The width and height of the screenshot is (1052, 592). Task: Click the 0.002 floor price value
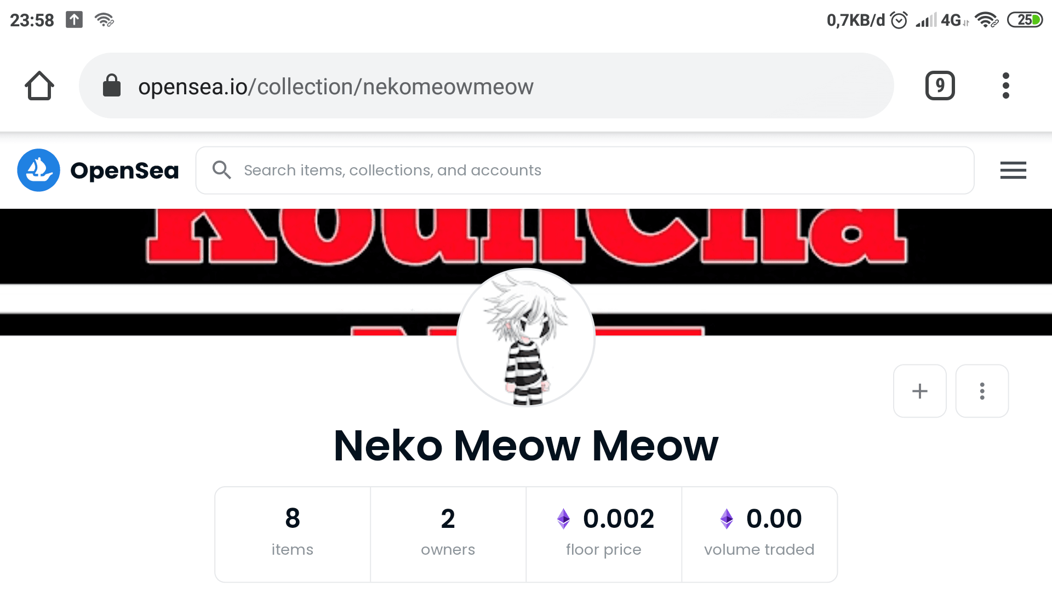pos(619,517)
